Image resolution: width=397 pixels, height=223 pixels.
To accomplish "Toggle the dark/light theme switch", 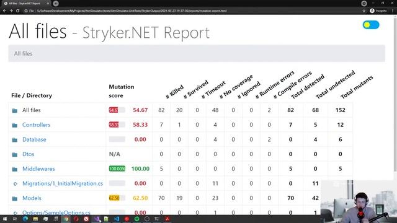I will pos(371,25).
